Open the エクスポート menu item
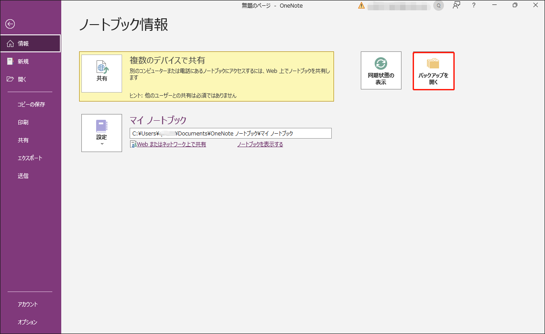 [x=30, y=158]
